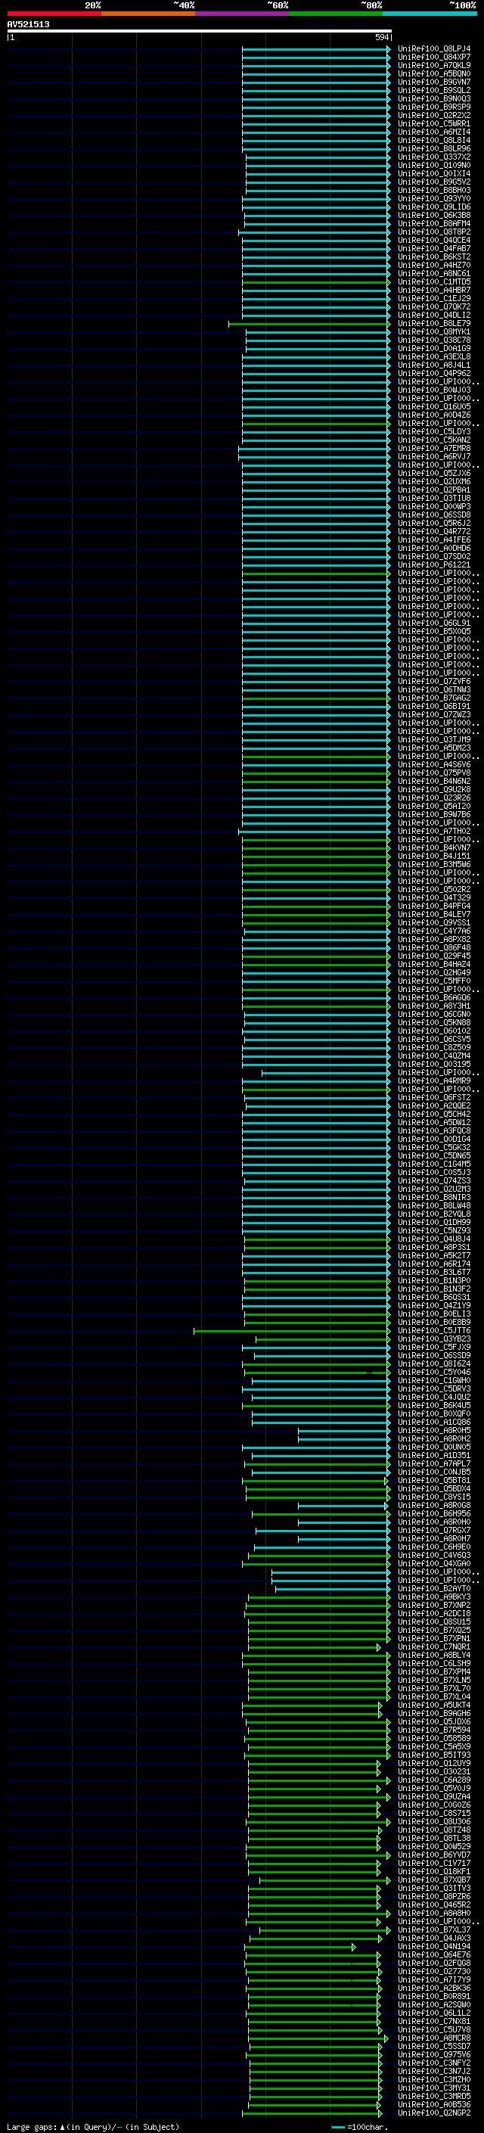Viewport: 484px width, 2133px height.
Task: Click the UniRef100_Q7RGX7 label
Action: [434, 1529]
